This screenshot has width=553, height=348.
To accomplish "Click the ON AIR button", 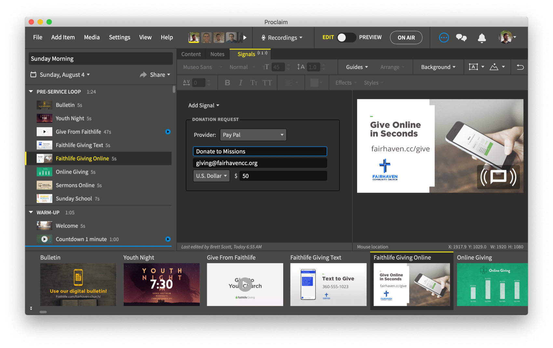I will (x=406, y=37).
